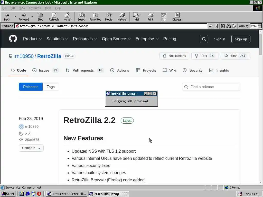Image resolution: width=263 pixels, height=197 pixels.
Task: Expand the Solutions navigation menu
Action: (57, 39)
